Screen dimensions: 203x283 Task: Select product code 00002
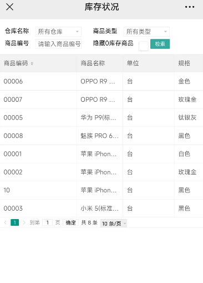pos(13,172)
